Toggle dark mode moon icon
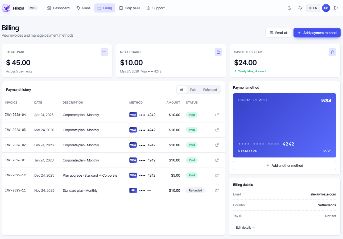This screenshot has height=239, width=343. [x=290, y=8]
